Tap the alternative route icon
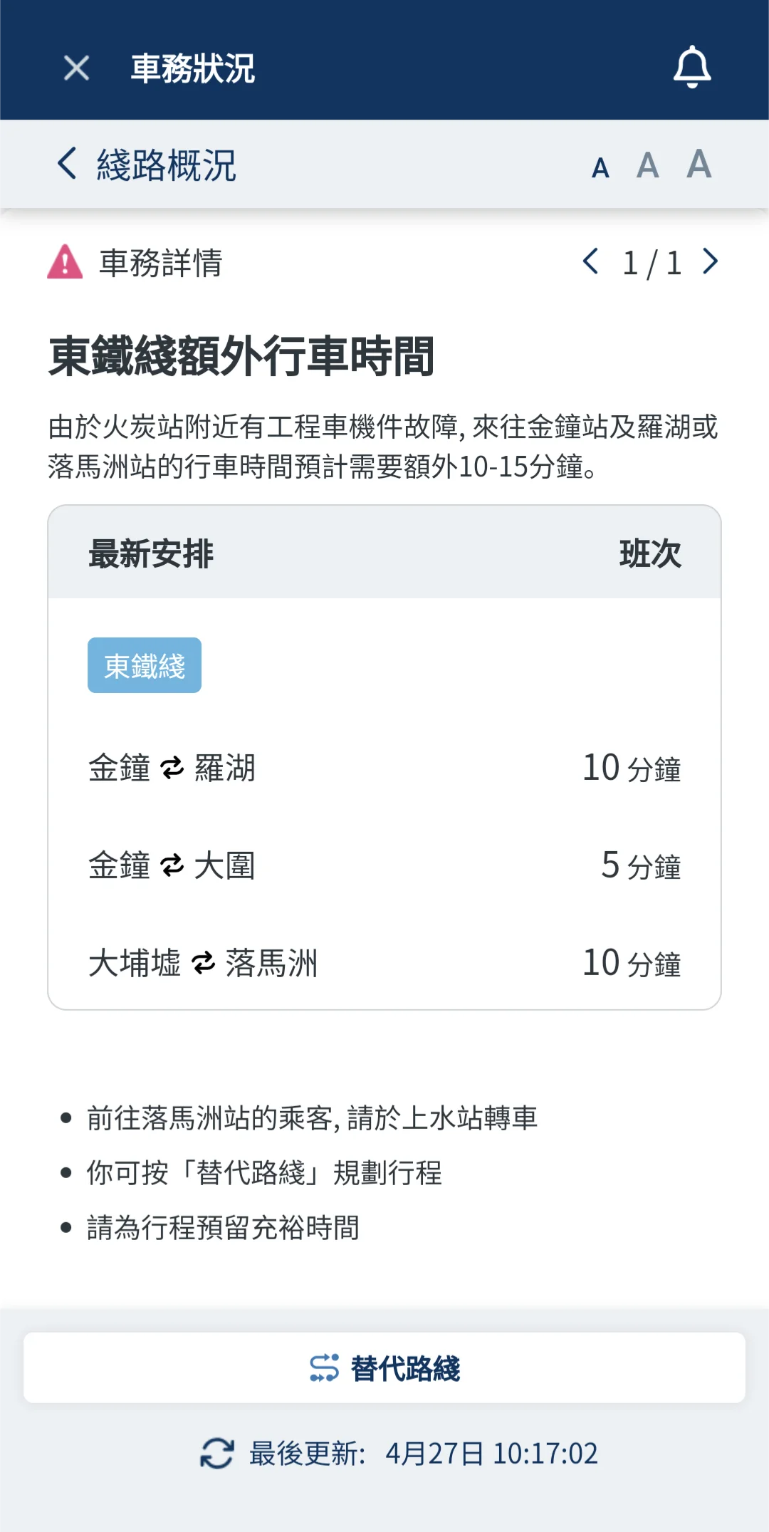Screen dimensions: 769x1532 (x=324, y=1368)
